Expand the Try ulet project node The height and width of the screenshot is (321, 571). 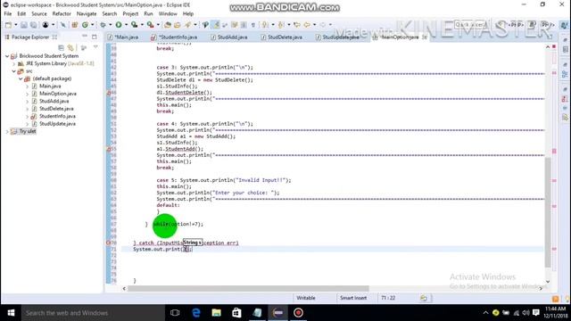7,131
